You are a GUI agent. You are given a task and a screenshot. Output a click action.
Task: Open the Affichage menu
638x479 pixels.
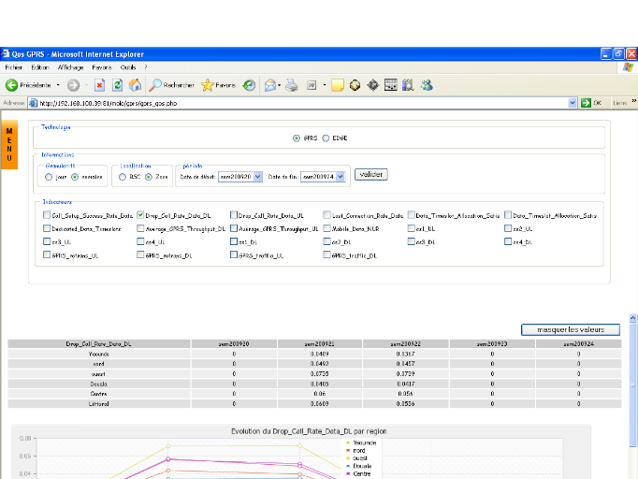click(70, 67)
